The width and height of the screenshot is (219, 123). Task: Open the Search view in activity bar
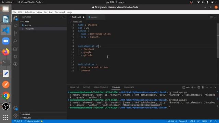click(x=15, y=26)
